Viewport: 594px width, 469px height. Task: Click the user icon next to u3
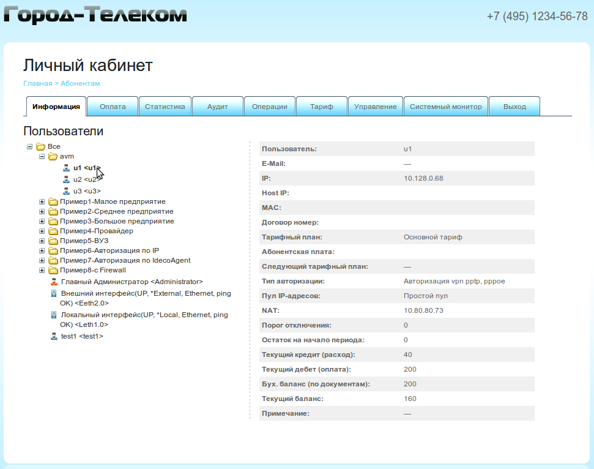(66, 191)
